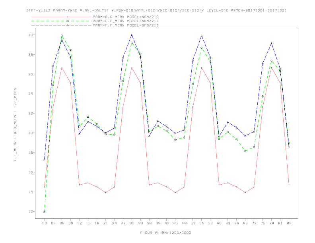Viewport: 315px width, 243px height.
Task: Click y-axis tick label 16
Action: (x=30, y=172)
